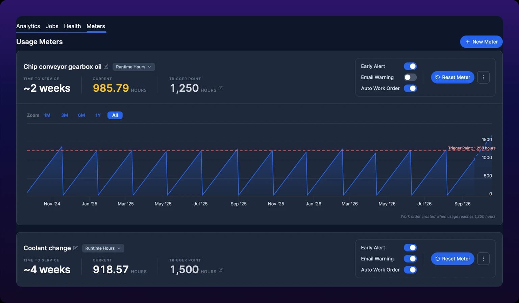The height and width of the screenshot is (303, 519).
Task: Edit the Chip conveyor gearbox oil name
Action: click(106, 66)
